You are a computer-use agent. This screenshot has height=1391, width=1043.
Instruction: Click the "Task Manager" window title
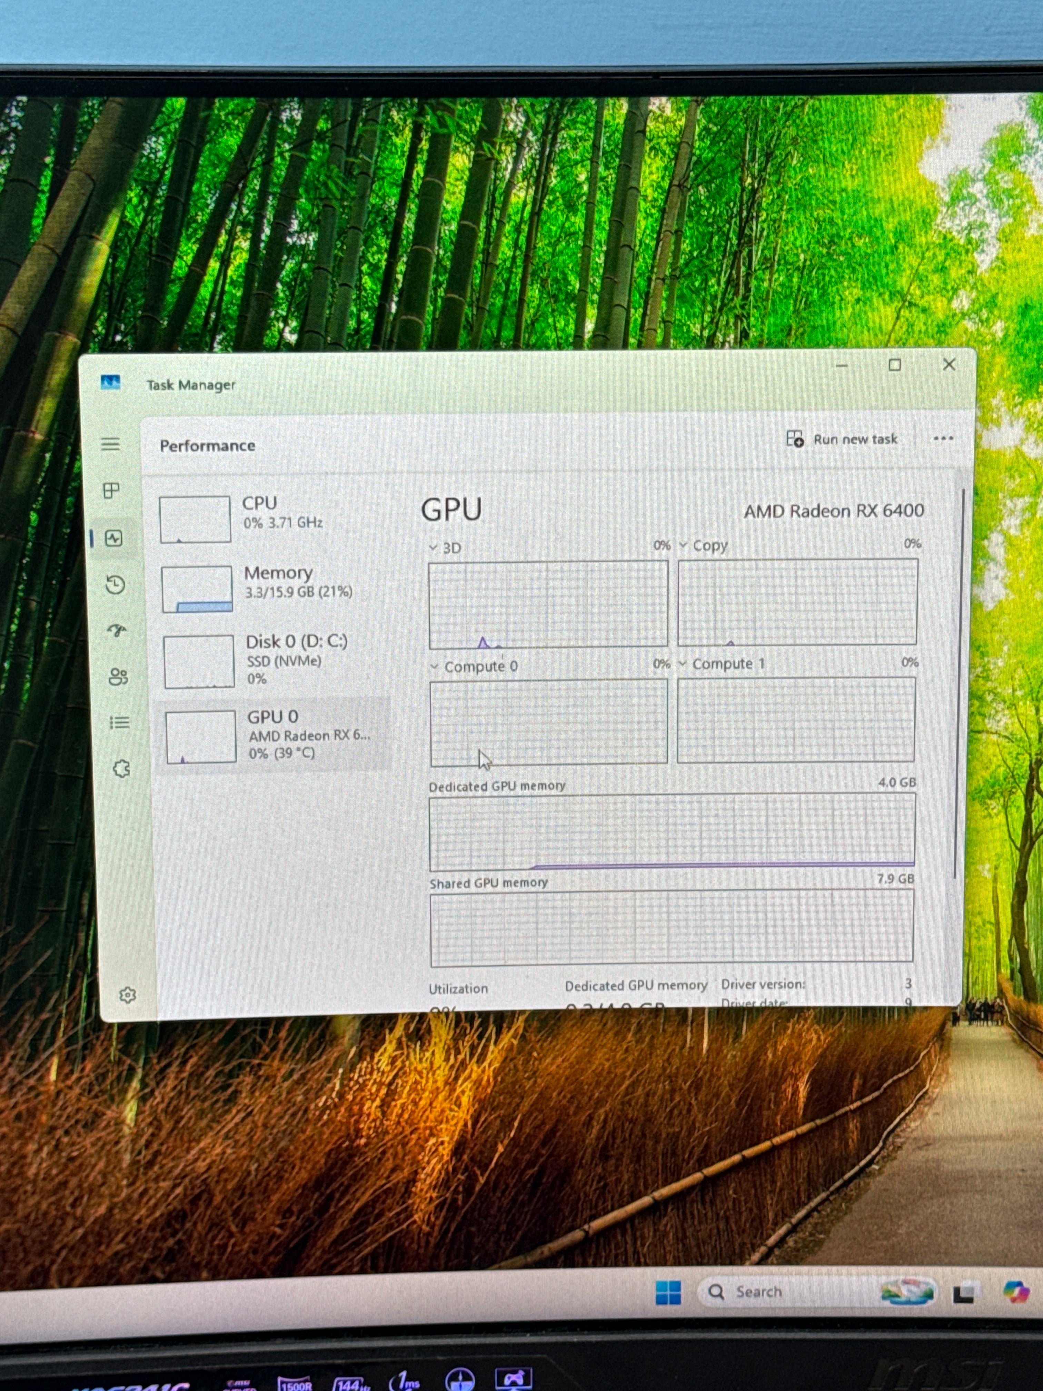click(x=191, y=385)
